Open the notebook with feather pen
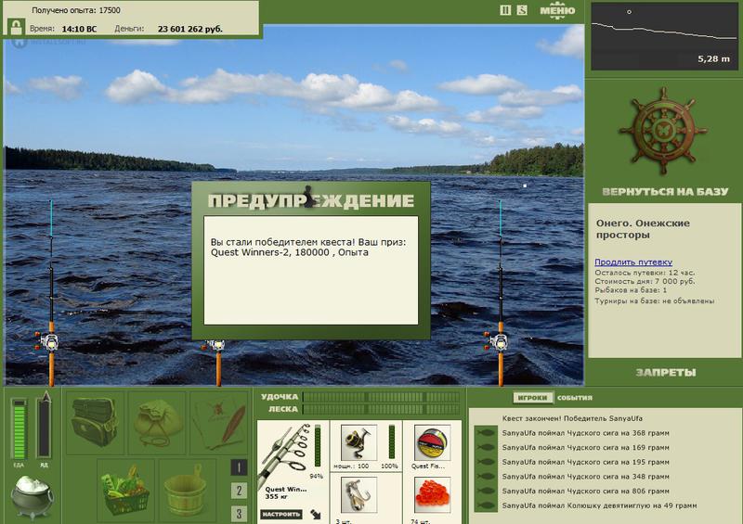Screen dimensions: 743x524 point(219,423)
